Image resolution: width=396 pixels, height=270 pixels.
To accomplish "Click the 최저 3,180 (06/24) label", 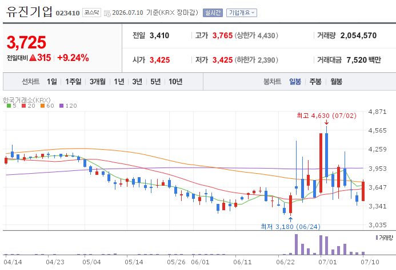I will (x=290, y=227).
